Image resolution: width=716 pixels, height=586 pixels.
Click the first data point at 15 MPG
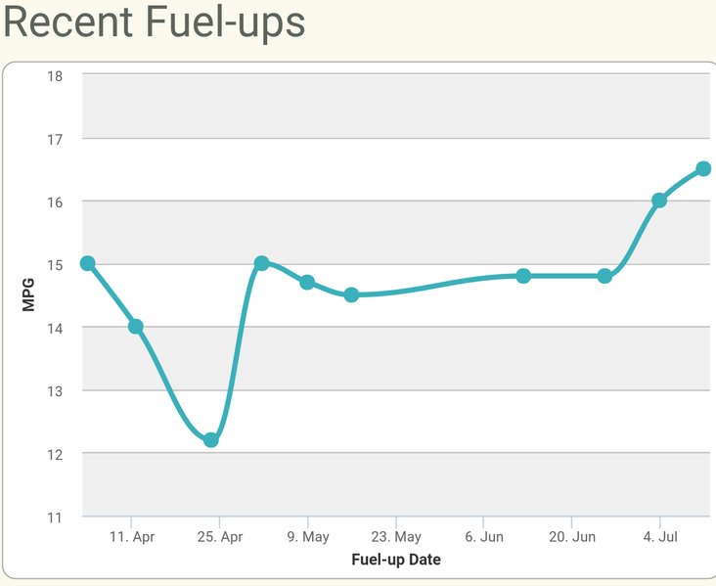(88, 263)
